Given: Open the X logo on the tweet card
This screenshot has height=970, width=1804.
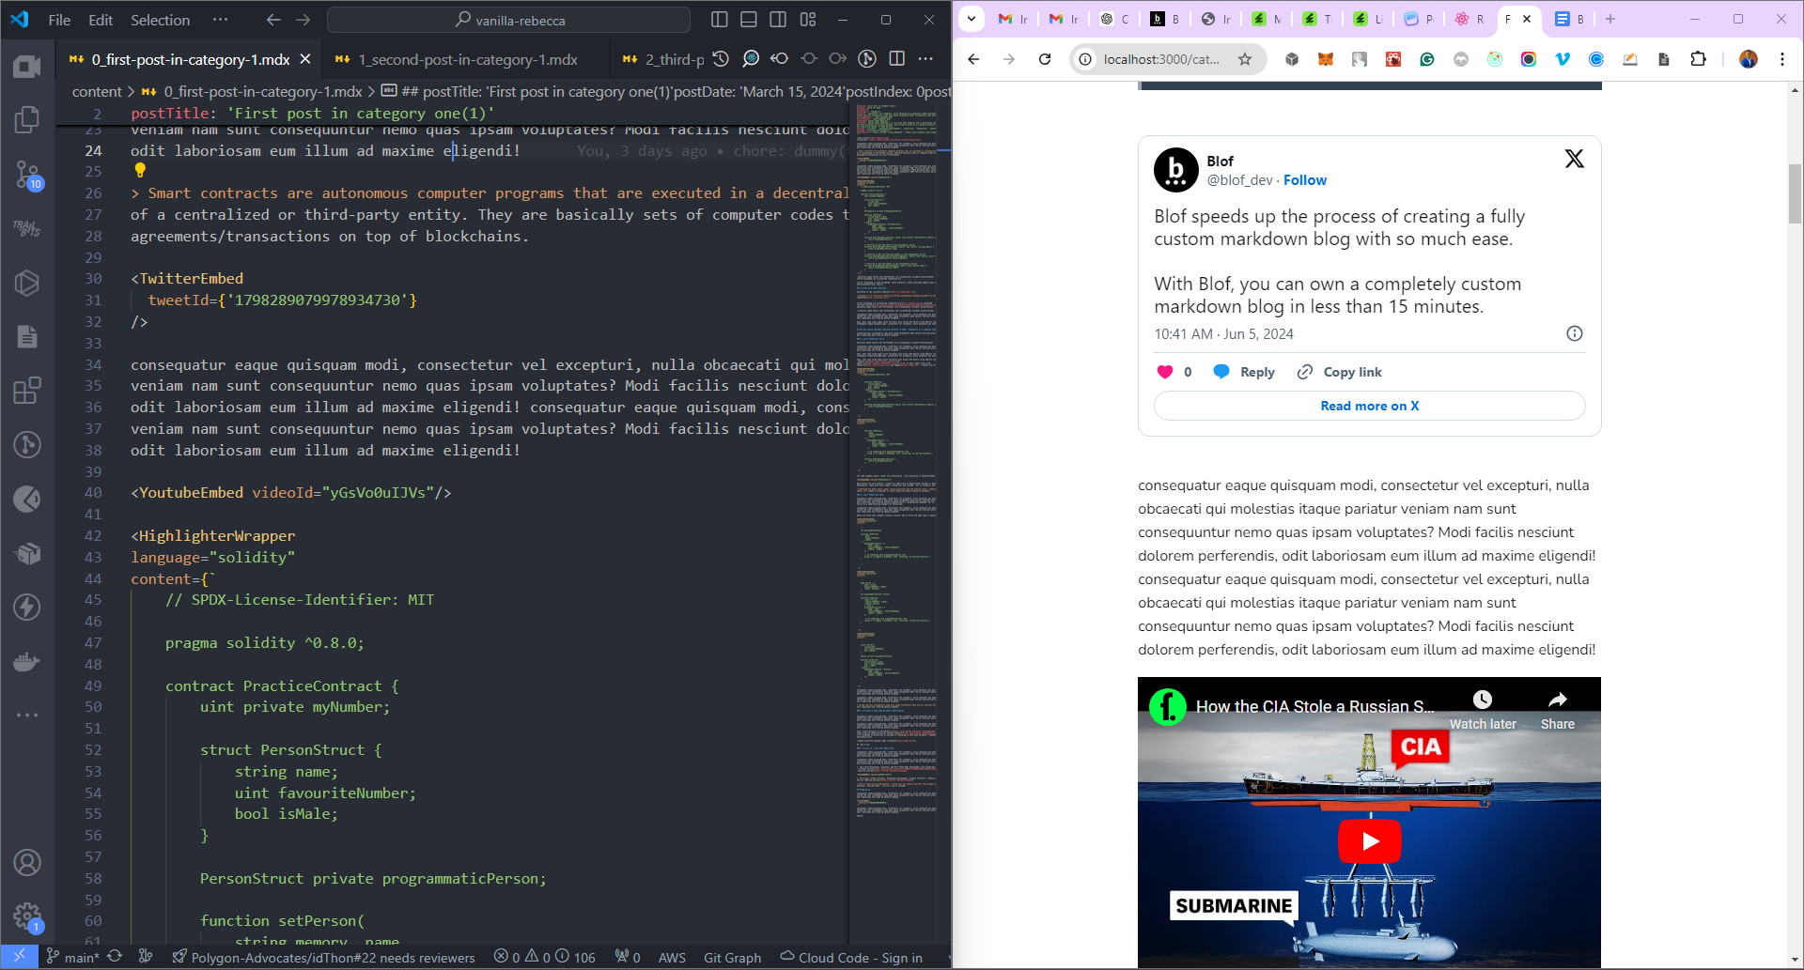Looking at the screenshot, I should pos(1574,159).
